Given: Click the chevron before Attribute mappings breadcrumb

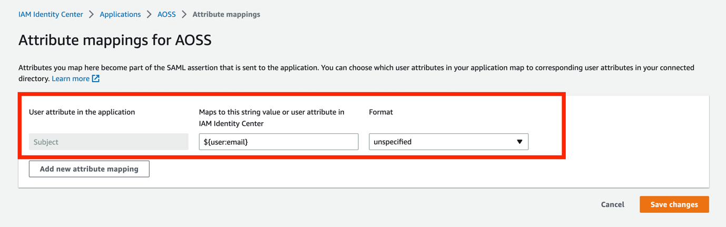Looking at the screenshot, I should (184, 15).
